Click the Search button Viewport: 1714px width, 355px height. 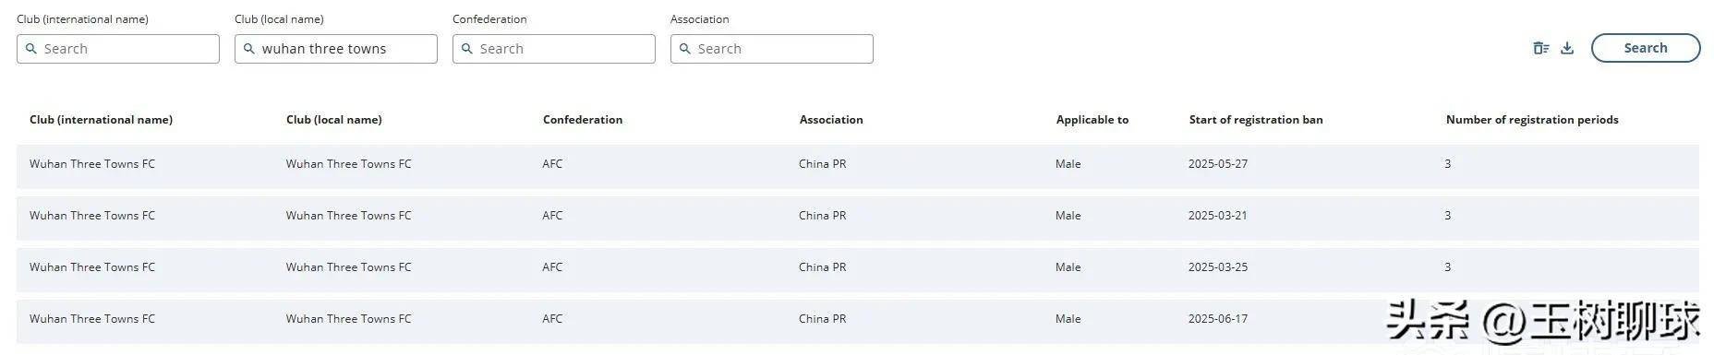point(1645,48)
